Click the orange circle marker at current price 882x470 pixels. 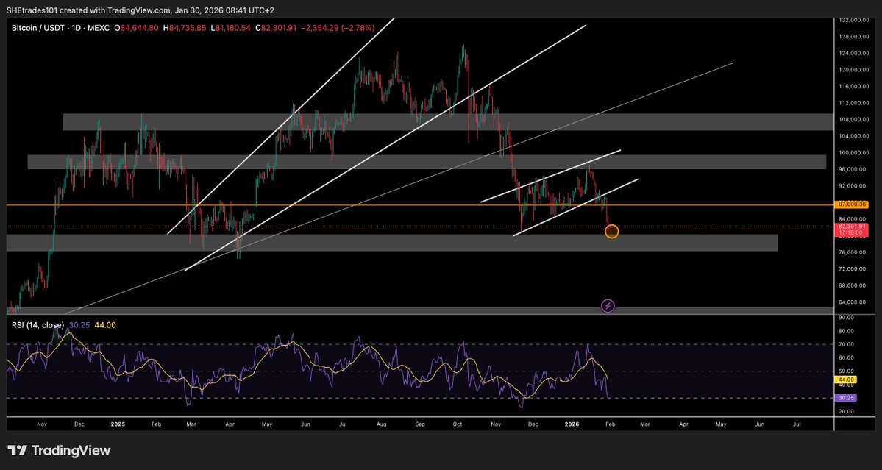pyautogui.click(x=611, y=231)
